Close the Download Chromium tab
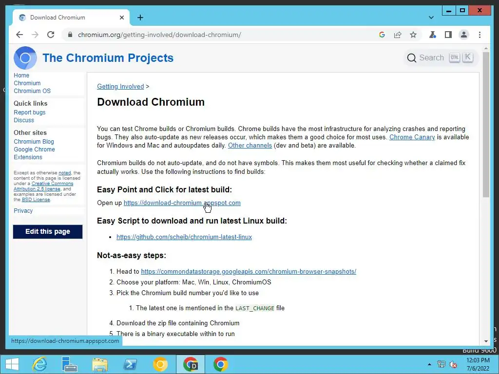 click(121, 18)
